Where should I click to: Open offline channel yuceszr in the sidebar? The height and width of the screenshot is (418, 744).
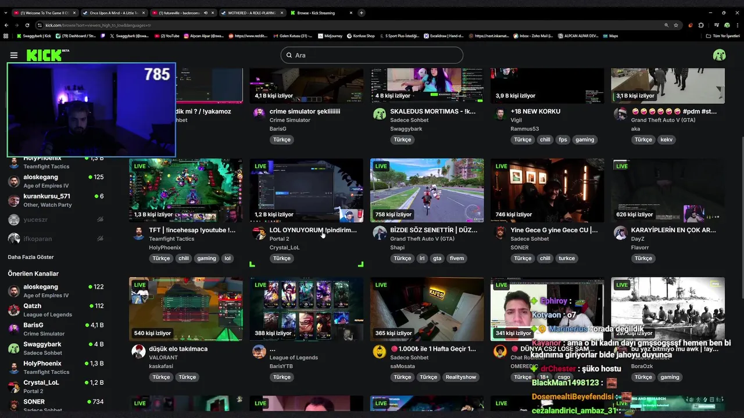[56, 219]
